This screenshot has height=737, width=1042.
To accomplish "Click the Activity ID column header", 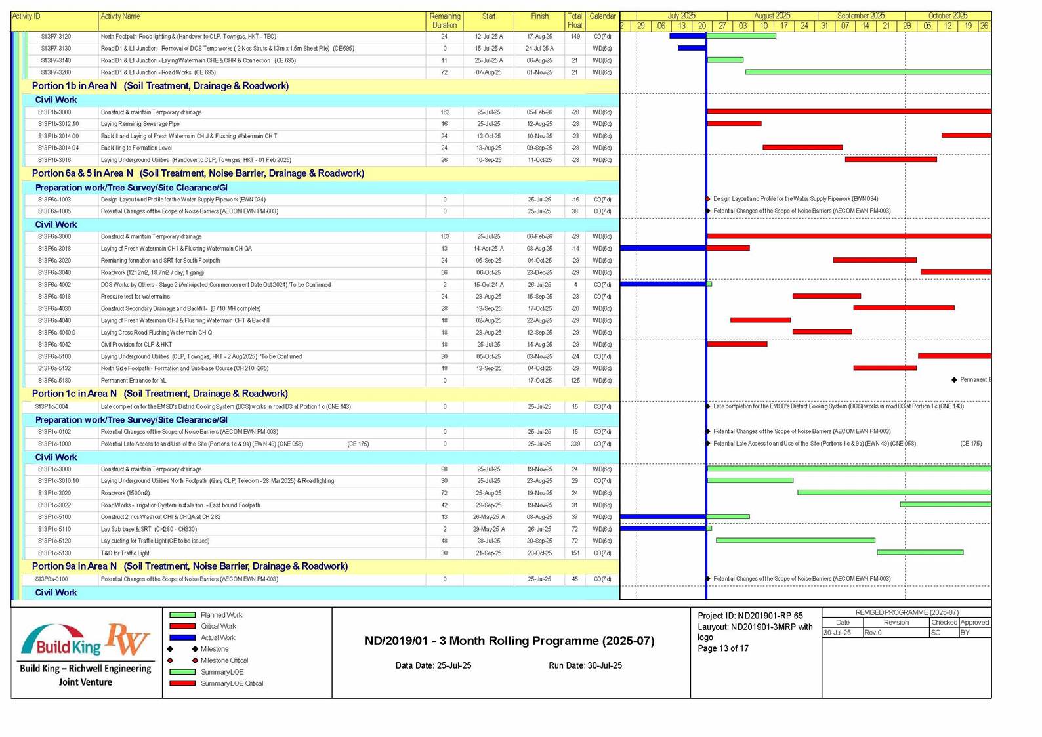I will pos(54,21).
